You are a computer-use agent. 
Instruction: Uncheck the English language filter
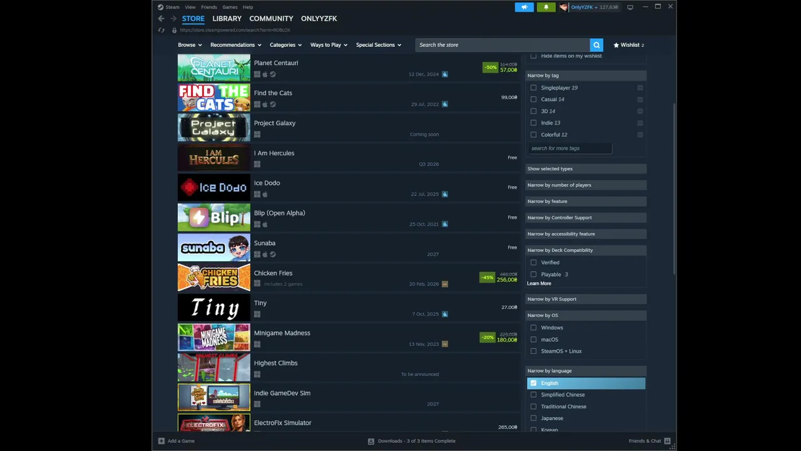pyautogui.click(x=534, y=383)
